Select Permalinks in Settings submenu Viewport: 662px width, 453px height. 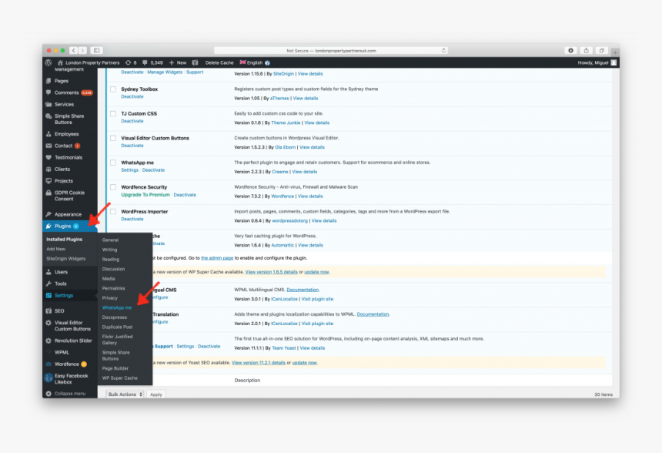click(114, 288)
